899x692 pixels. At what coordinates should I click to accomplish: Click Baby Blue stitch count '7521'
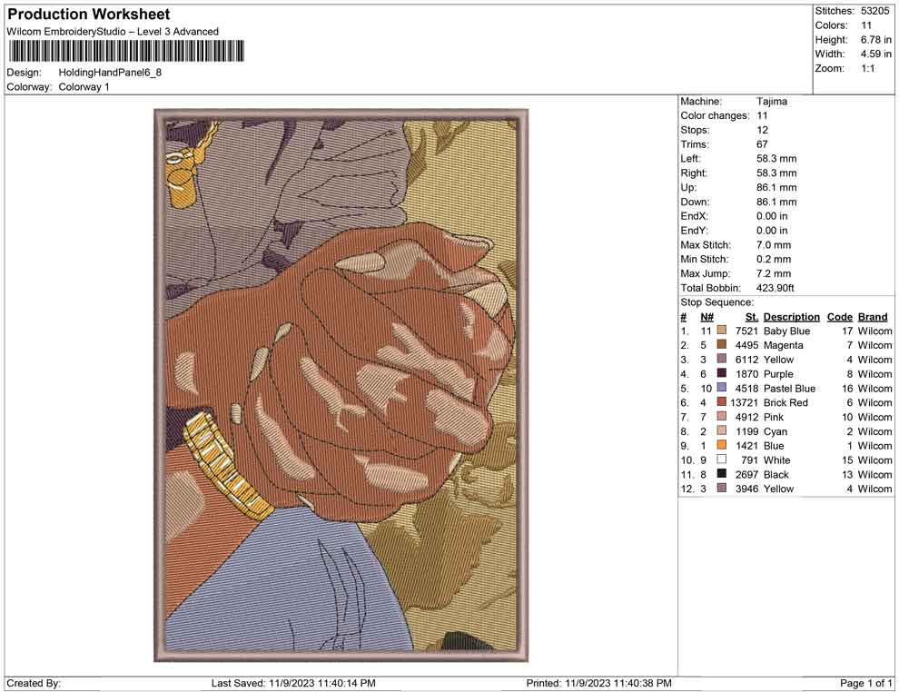pyautogui.click(x=747, y=331)
